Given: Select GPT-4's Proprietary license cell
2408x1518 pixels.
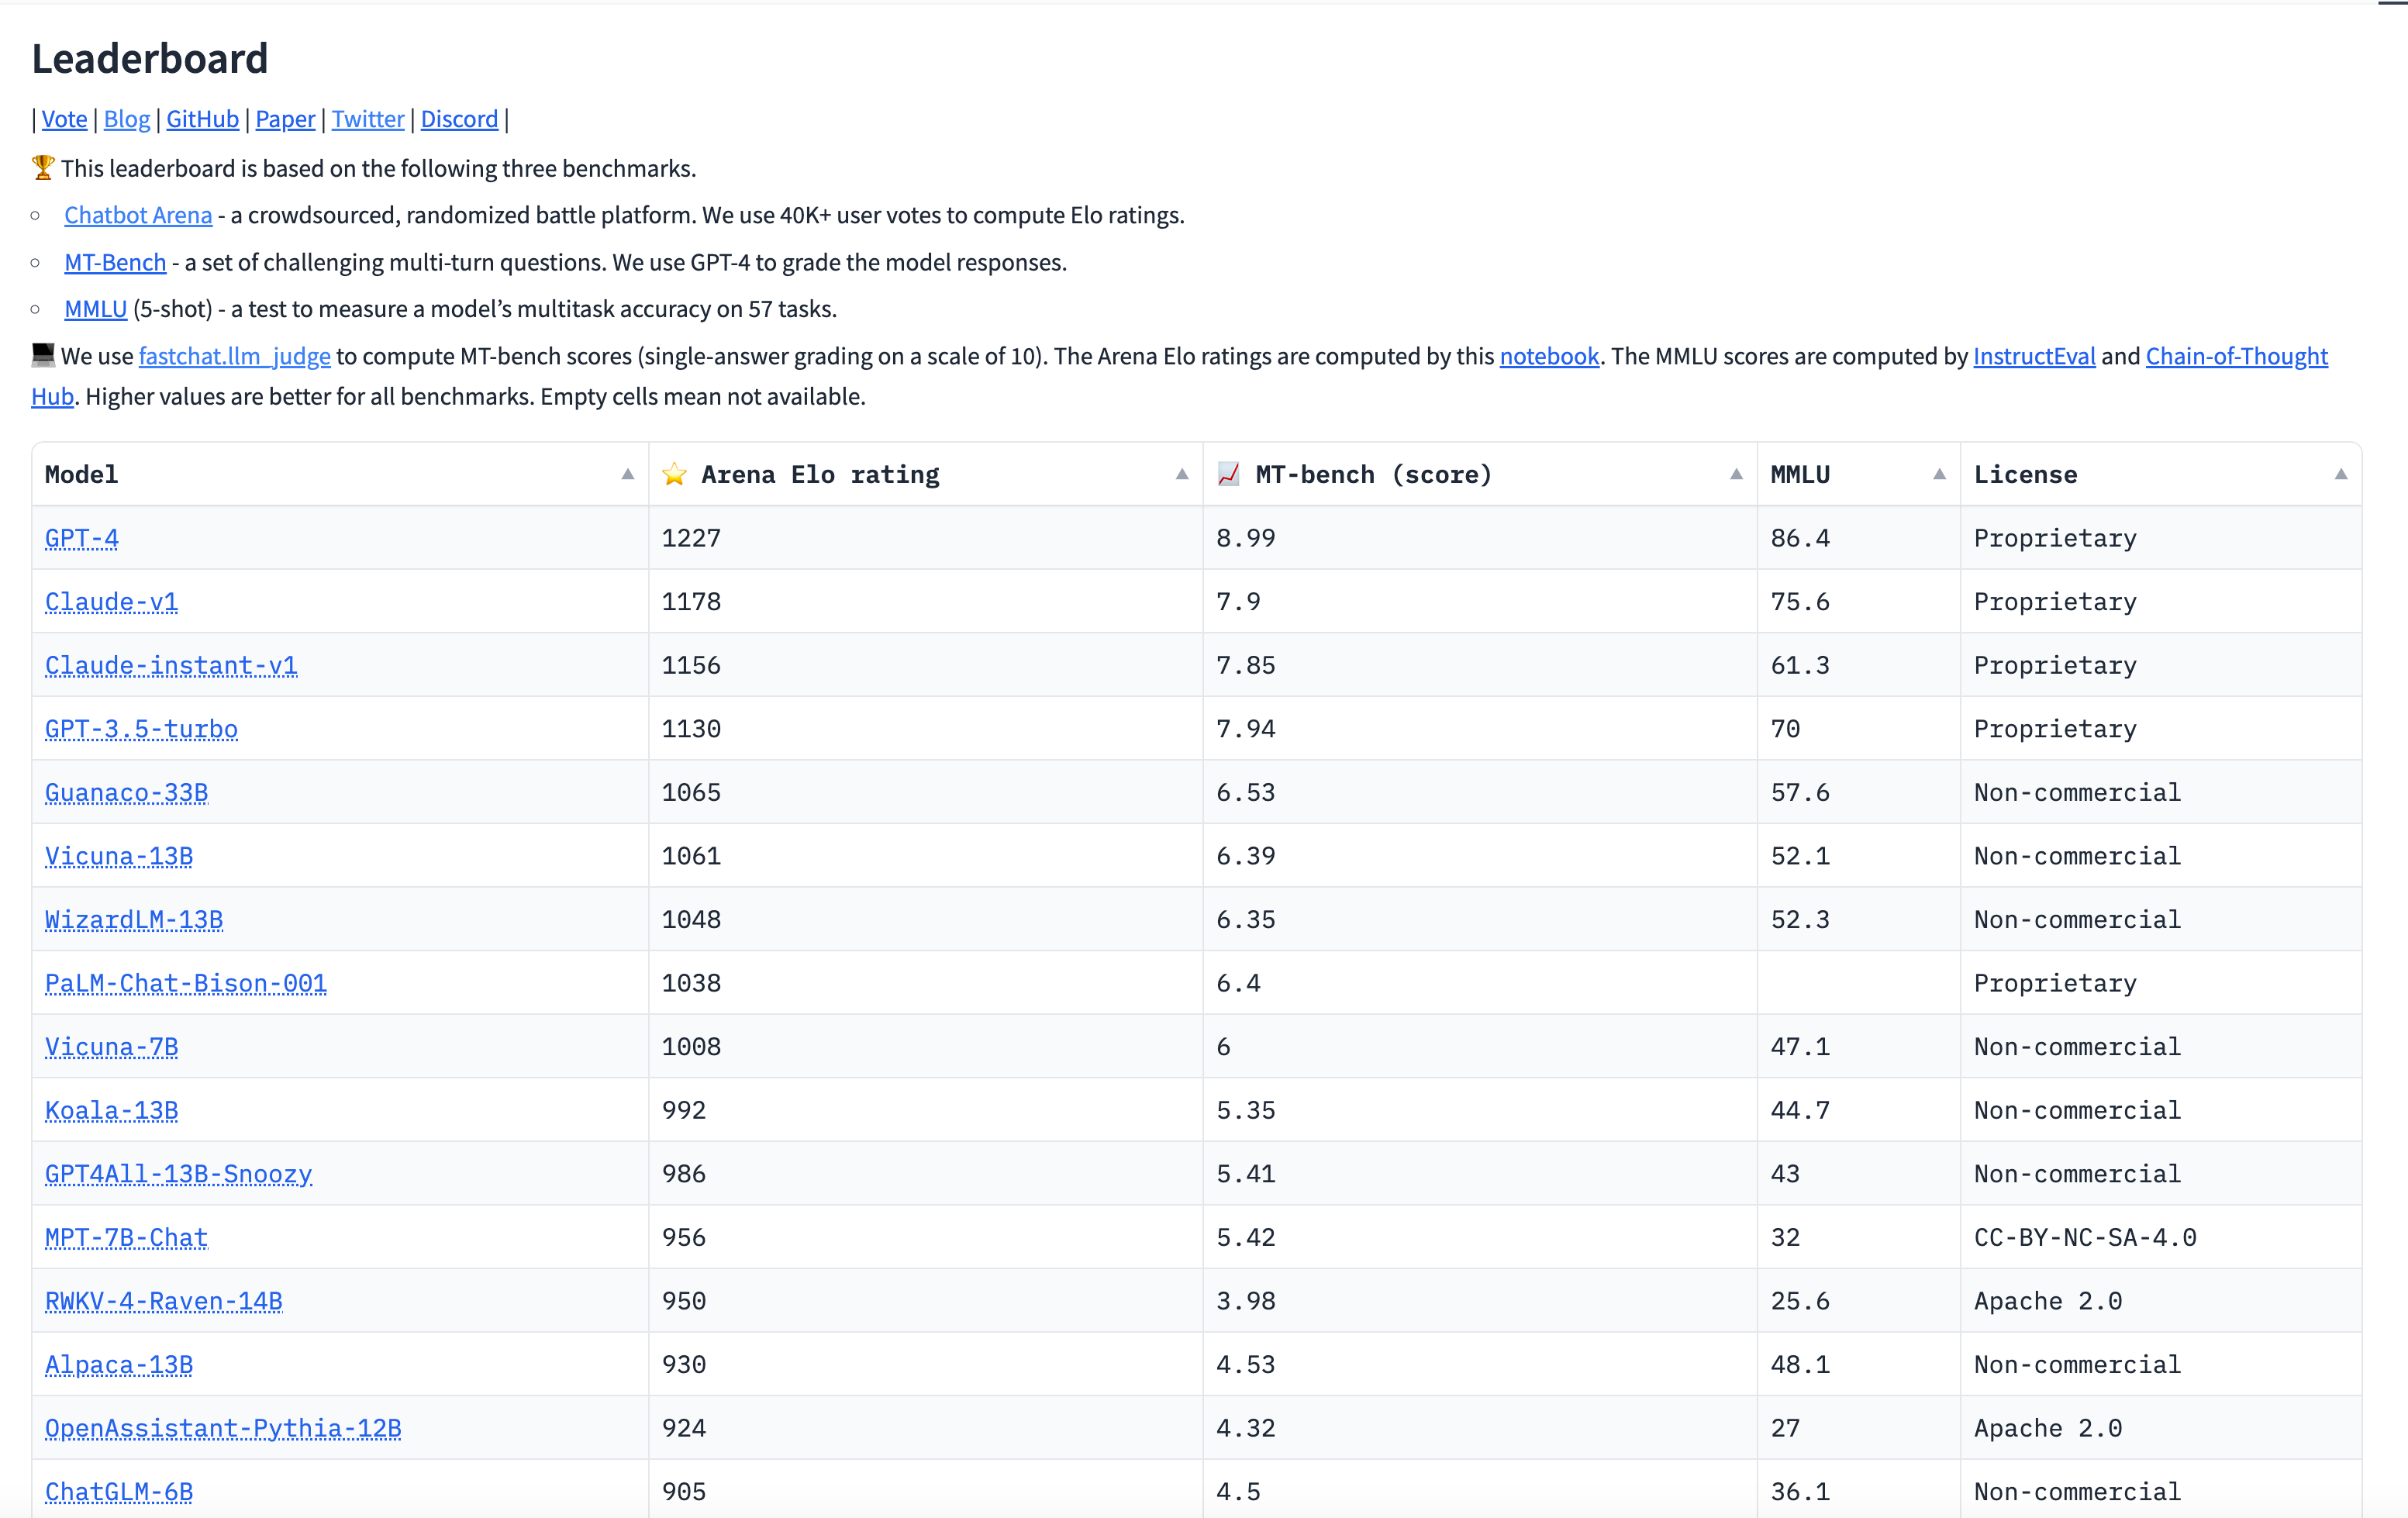Looking at the screenshot, I should coord(2161,538).
